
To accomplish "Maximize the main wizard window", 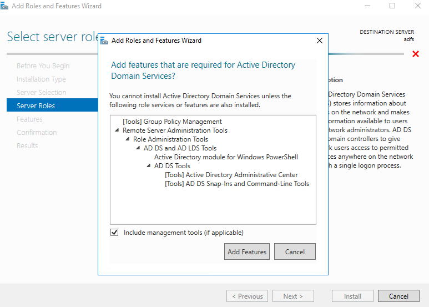I will pos(392,6).
